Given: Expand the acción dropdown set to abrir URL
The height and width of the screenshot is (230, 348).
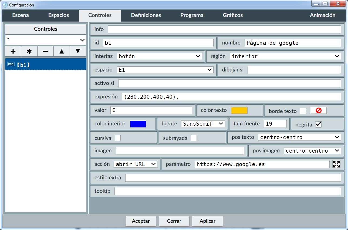Looking at the screenshot, I should coord(136,164).
